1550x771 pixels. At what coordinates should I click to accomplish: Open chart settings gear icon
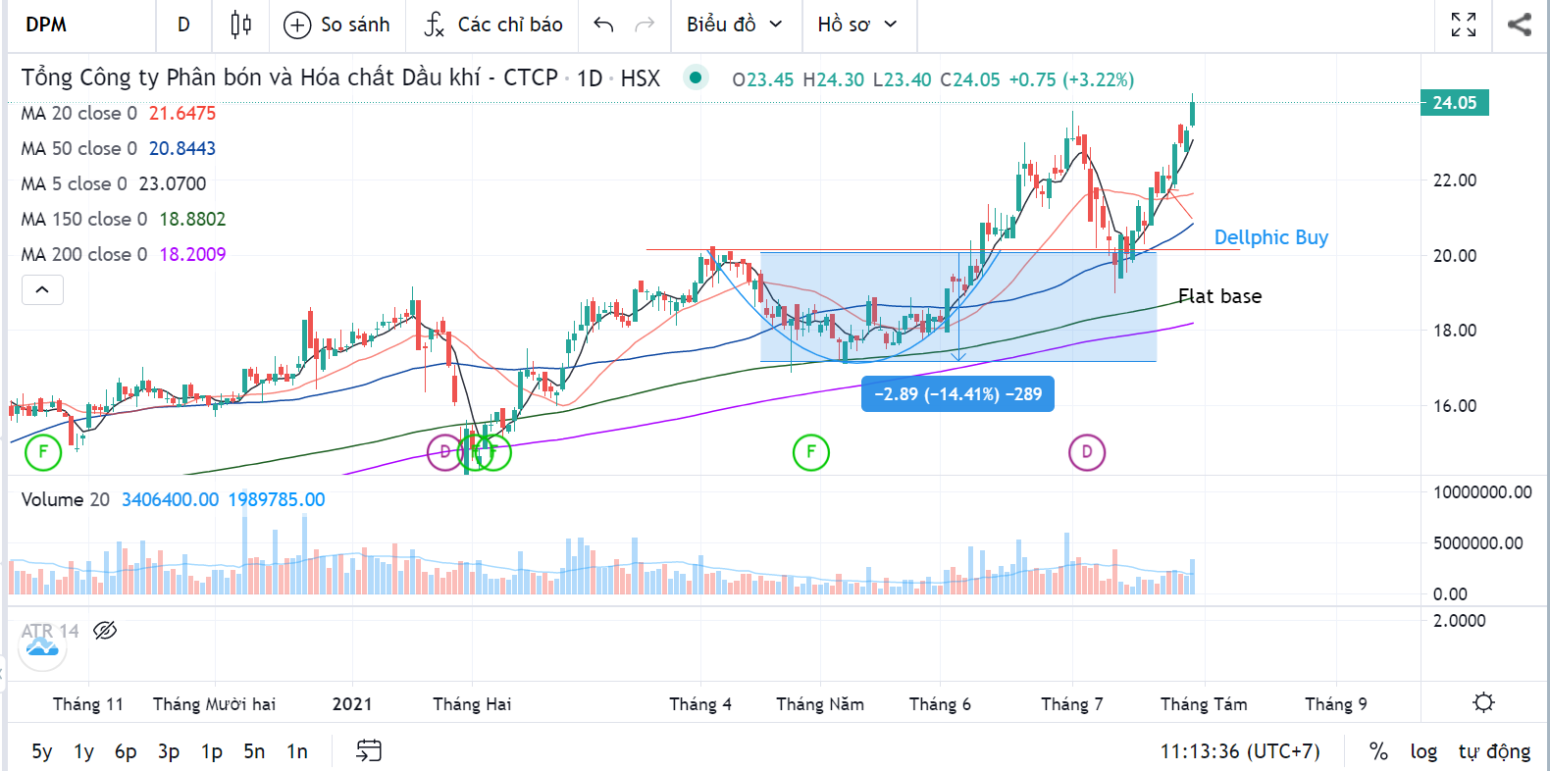(1483, 702)
